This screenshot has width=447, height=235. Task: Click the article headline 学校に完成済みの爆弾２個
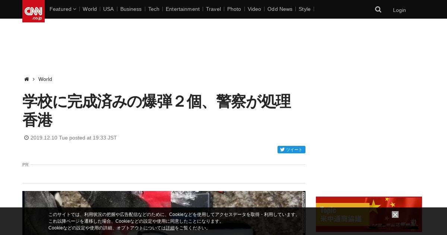[156, 110]
